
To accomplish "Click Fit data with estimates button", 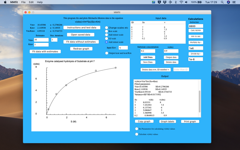I will click(x=45, y=51).
